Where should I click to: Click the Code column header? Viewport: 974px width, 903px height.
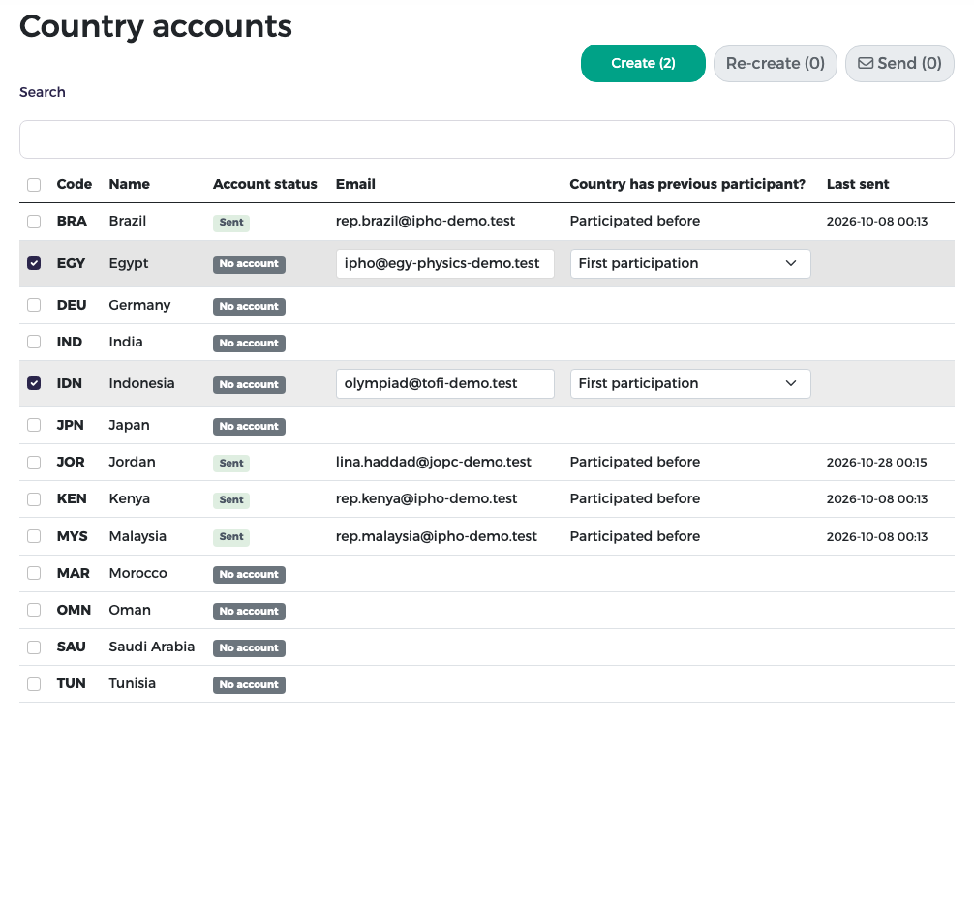point(74,184)
